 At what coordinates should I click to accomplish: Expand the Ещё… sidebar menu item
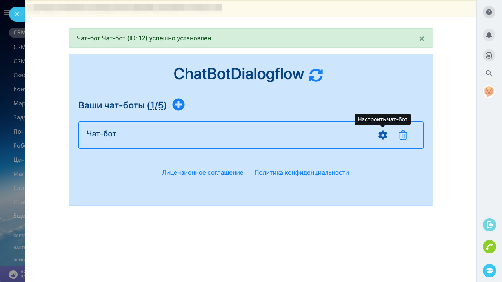click(19, 216)
